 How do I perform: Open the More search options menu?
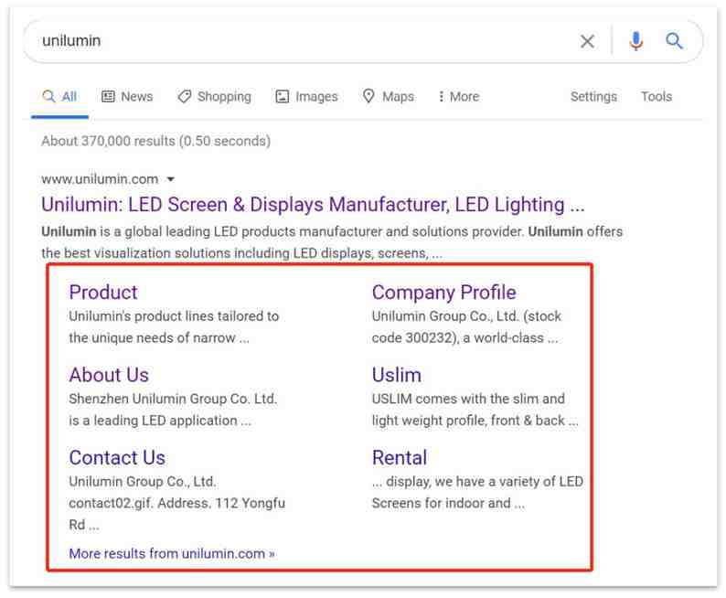pos(458,97)
